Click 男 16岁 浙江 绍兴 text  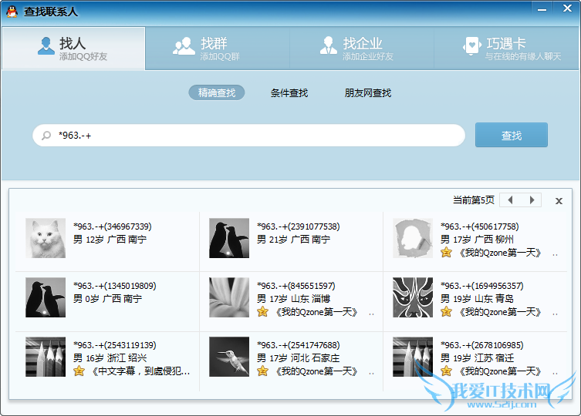pyautogui.click(x=110, y=358)
